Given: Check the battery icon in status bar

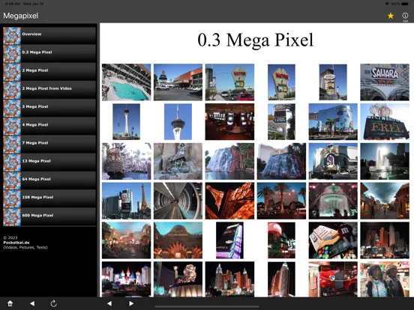Looking at the screenshot, I should pos(405,4).
